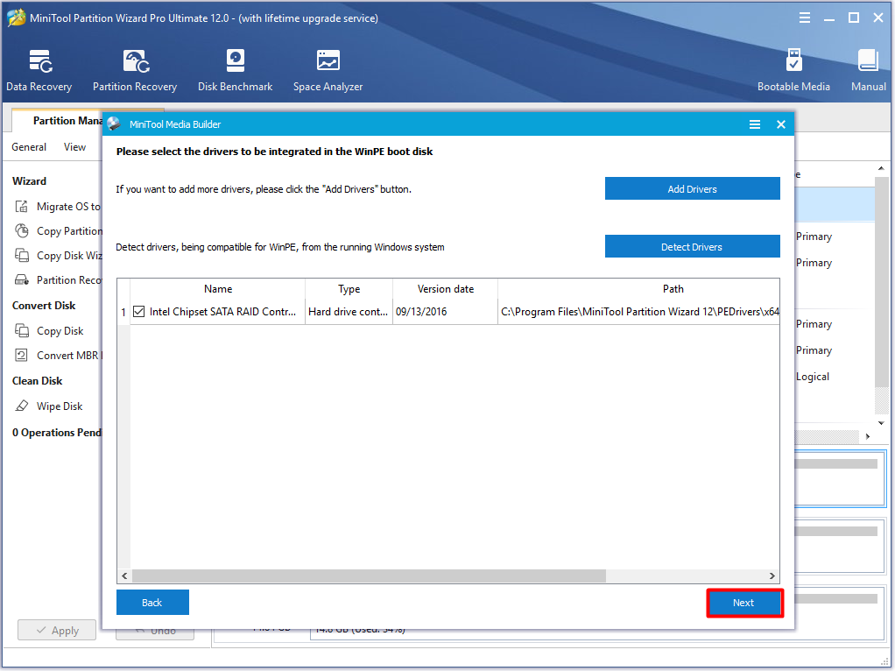Uncheck the Intel Chipset SATA RAID driver

pos(138,311)
